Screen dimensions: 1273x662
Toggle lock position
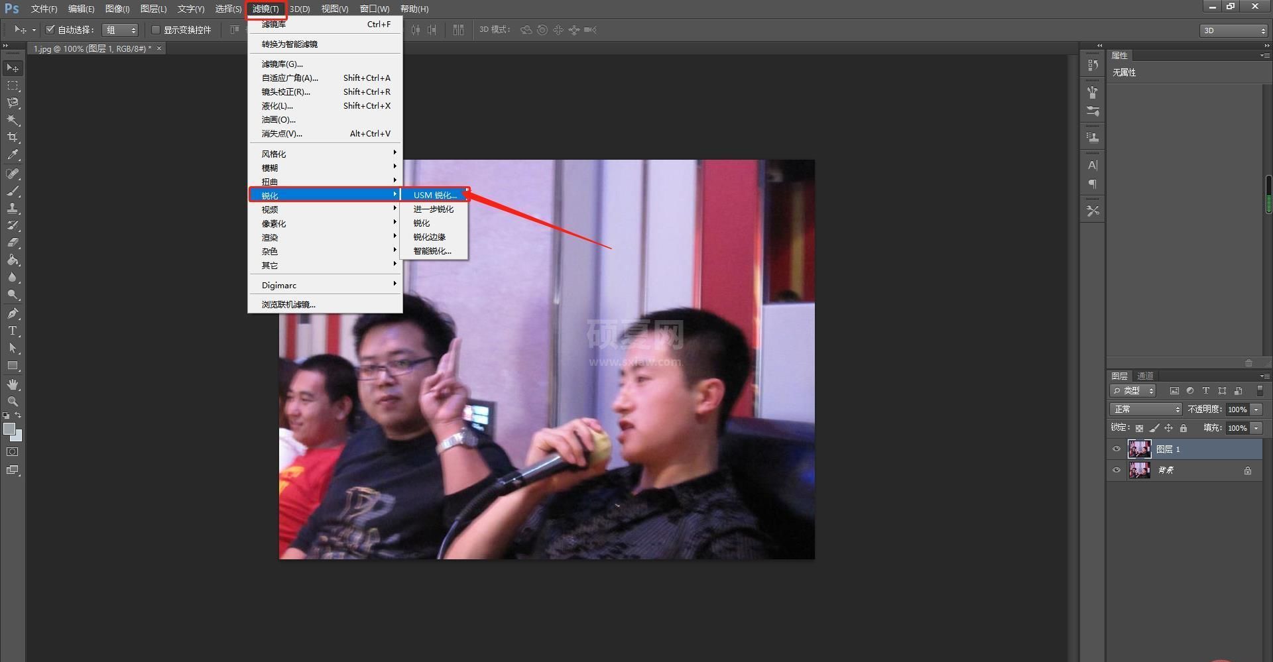click(1169, 428)
